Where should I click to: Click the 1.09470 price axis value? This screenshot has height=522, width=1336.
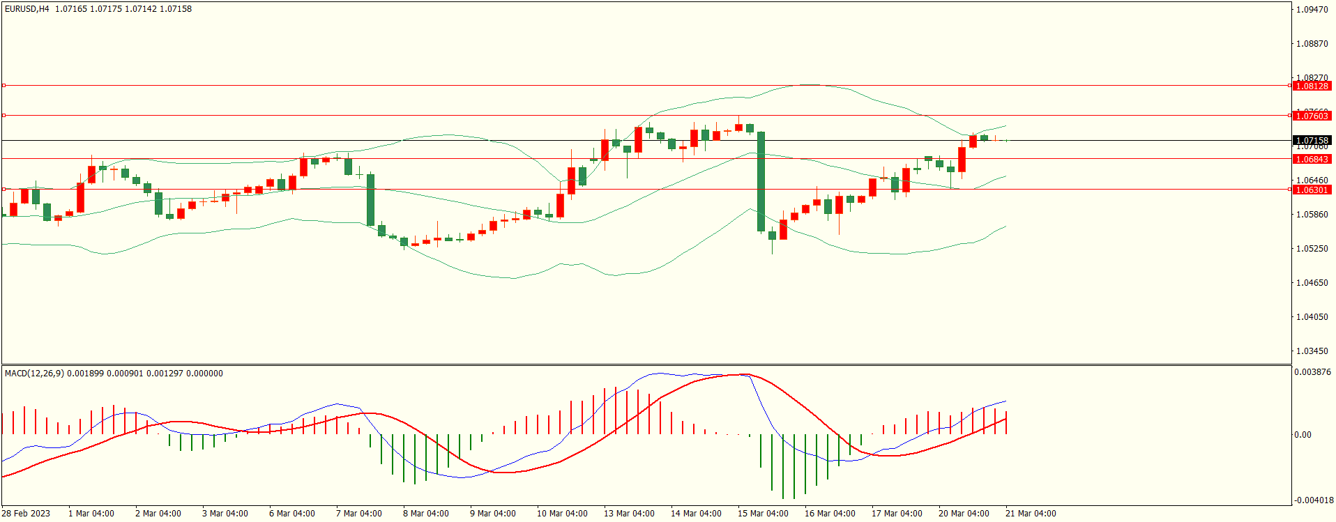(1312, 10)
